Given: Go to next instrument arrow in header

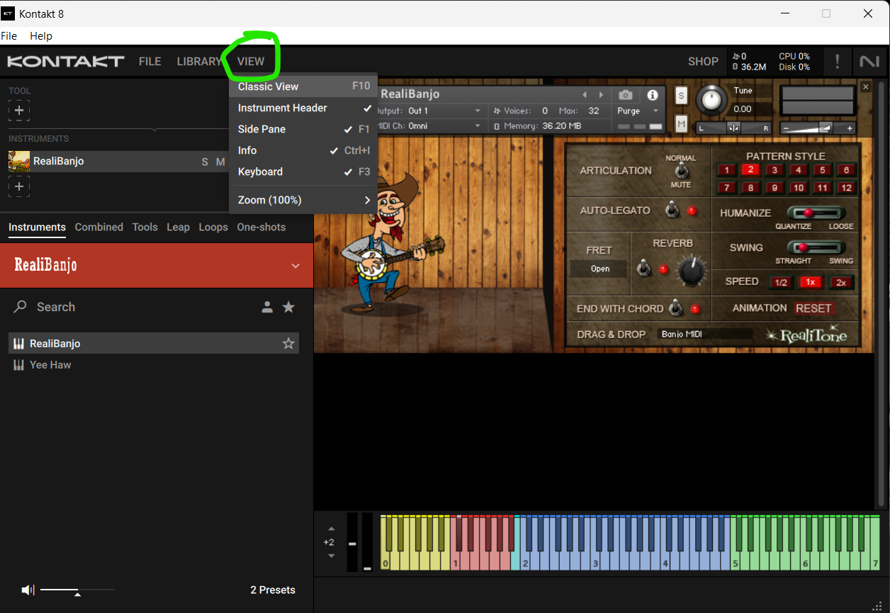Looking at the screenshot, I should pos(601,95).
